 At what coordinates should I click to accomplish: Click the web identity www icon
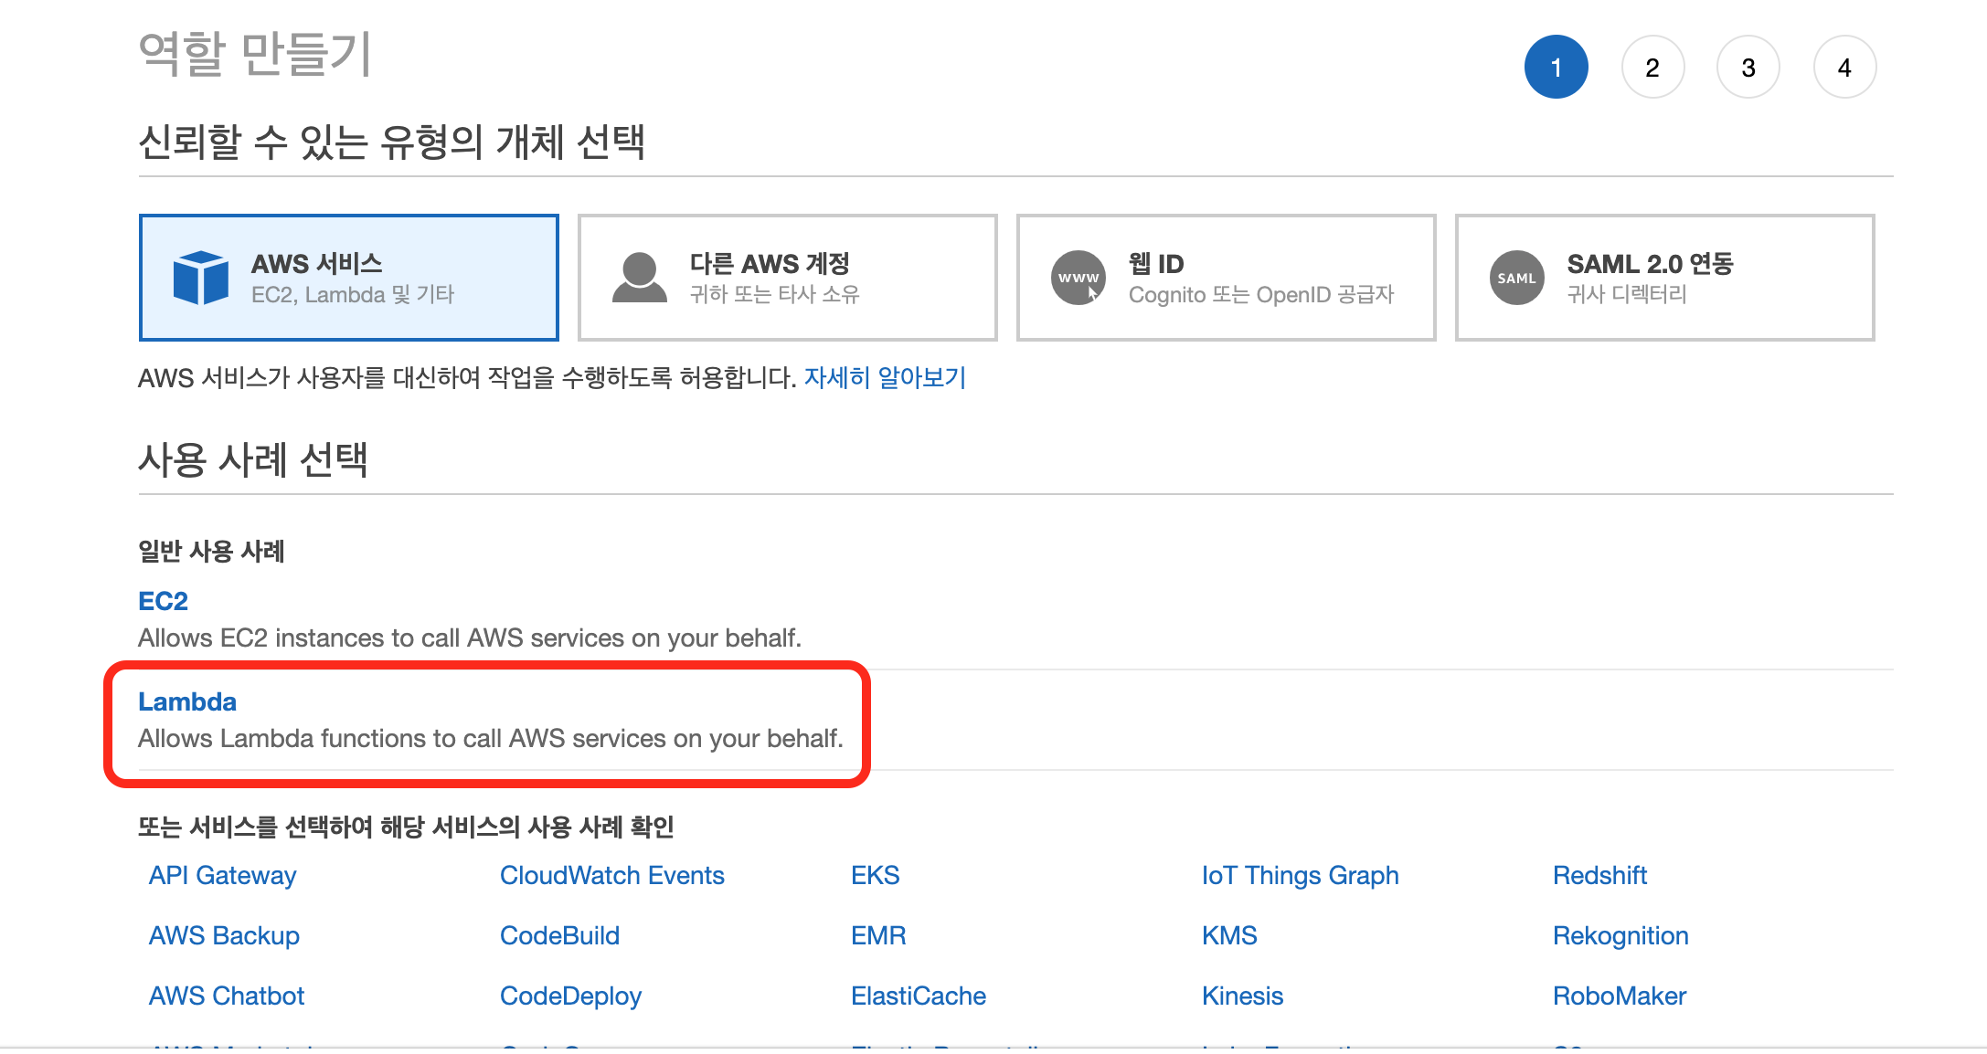(x=1078, y=278)
